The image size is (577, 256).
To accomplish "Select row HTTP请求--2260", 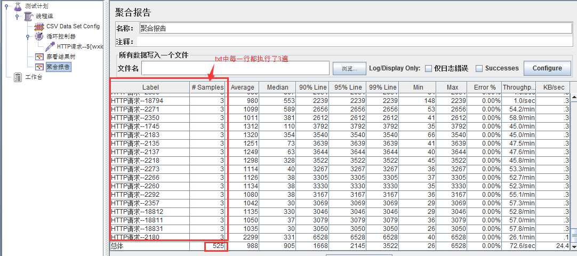I will pos(340,186).
